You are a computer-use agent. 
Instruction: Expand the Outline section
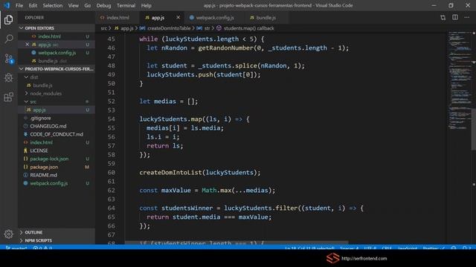(x=57, y=232)
